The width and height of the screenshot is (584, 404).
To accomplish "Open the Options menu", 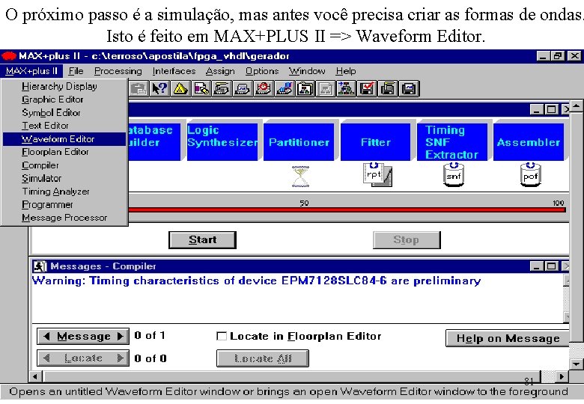I will (262, 70).
